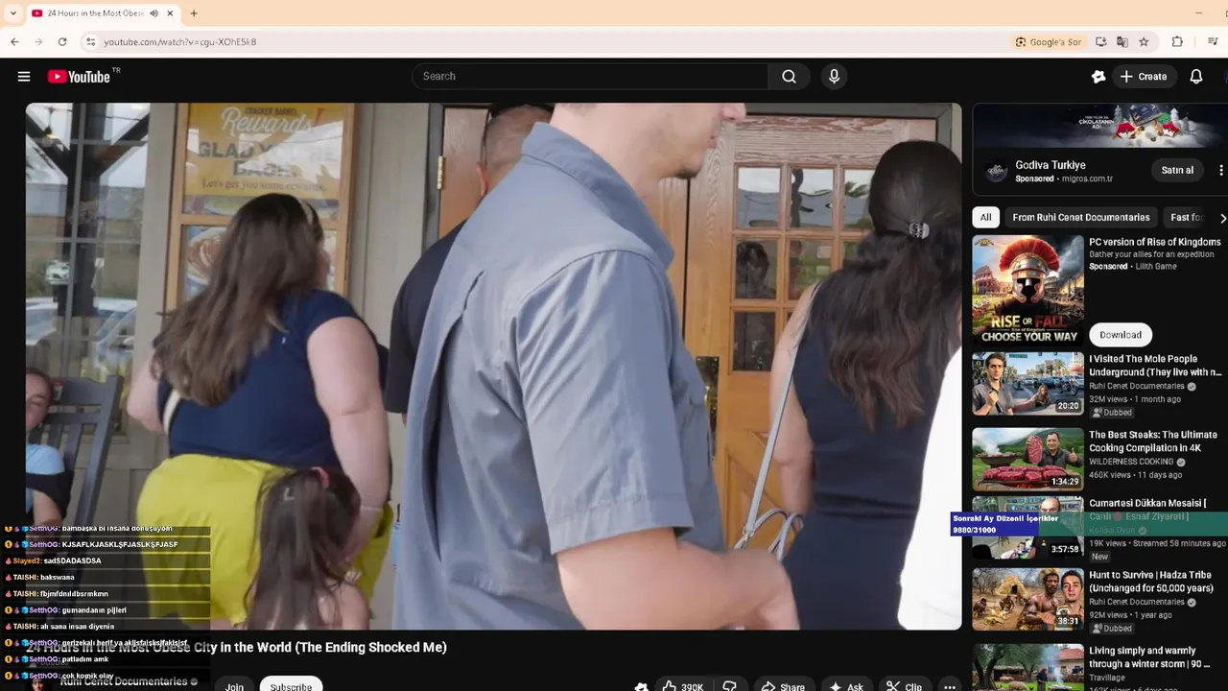The width and height of the screenshot is (1228, 691).
Task: Click into the YouTube search field
Action: tap(589, 76)
